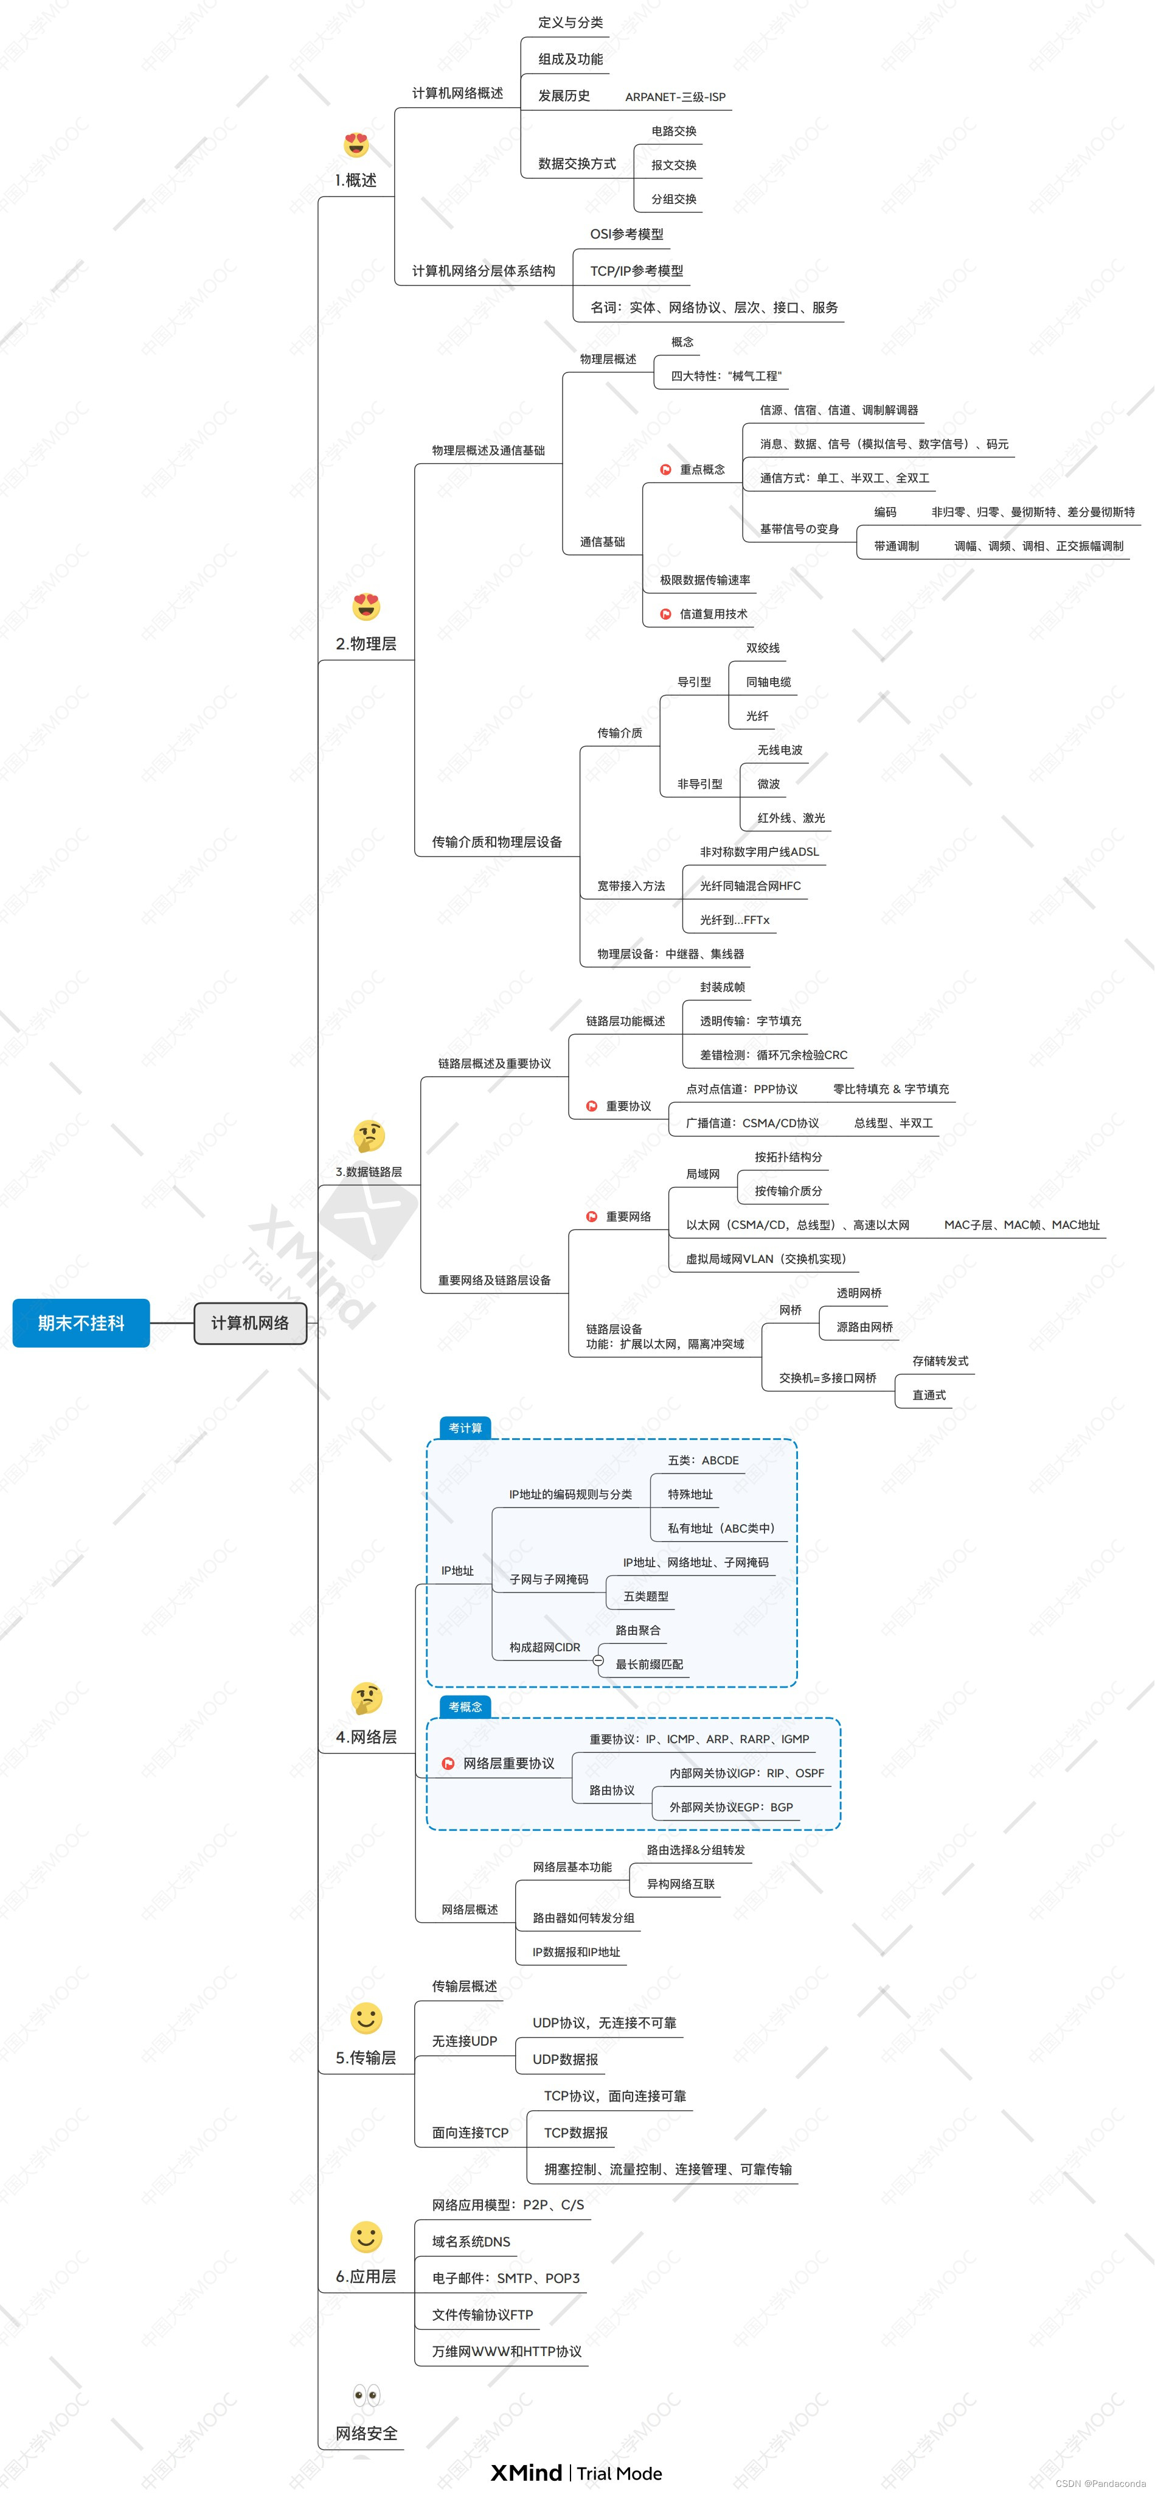Click the 红外线、激光 node
The width and height of the screenshot is (1155, 2493).
(x=791, y=818)
